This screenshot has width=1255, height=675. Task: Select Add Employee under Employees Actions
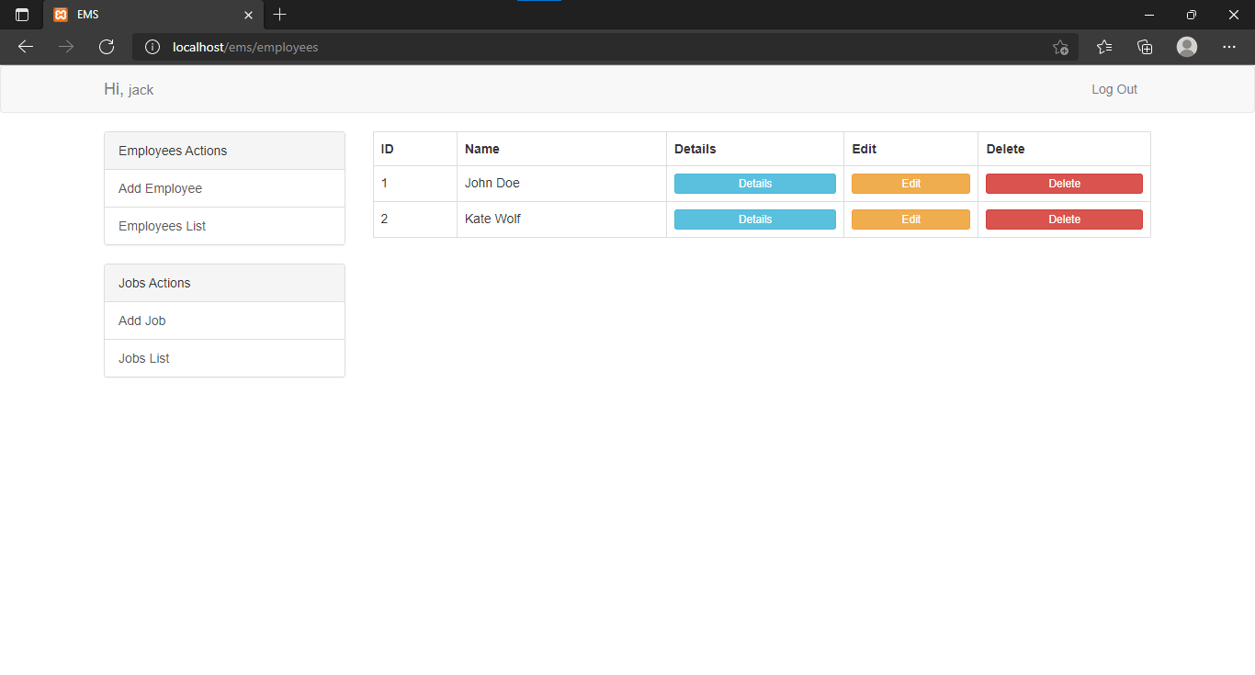pos(159,188)
